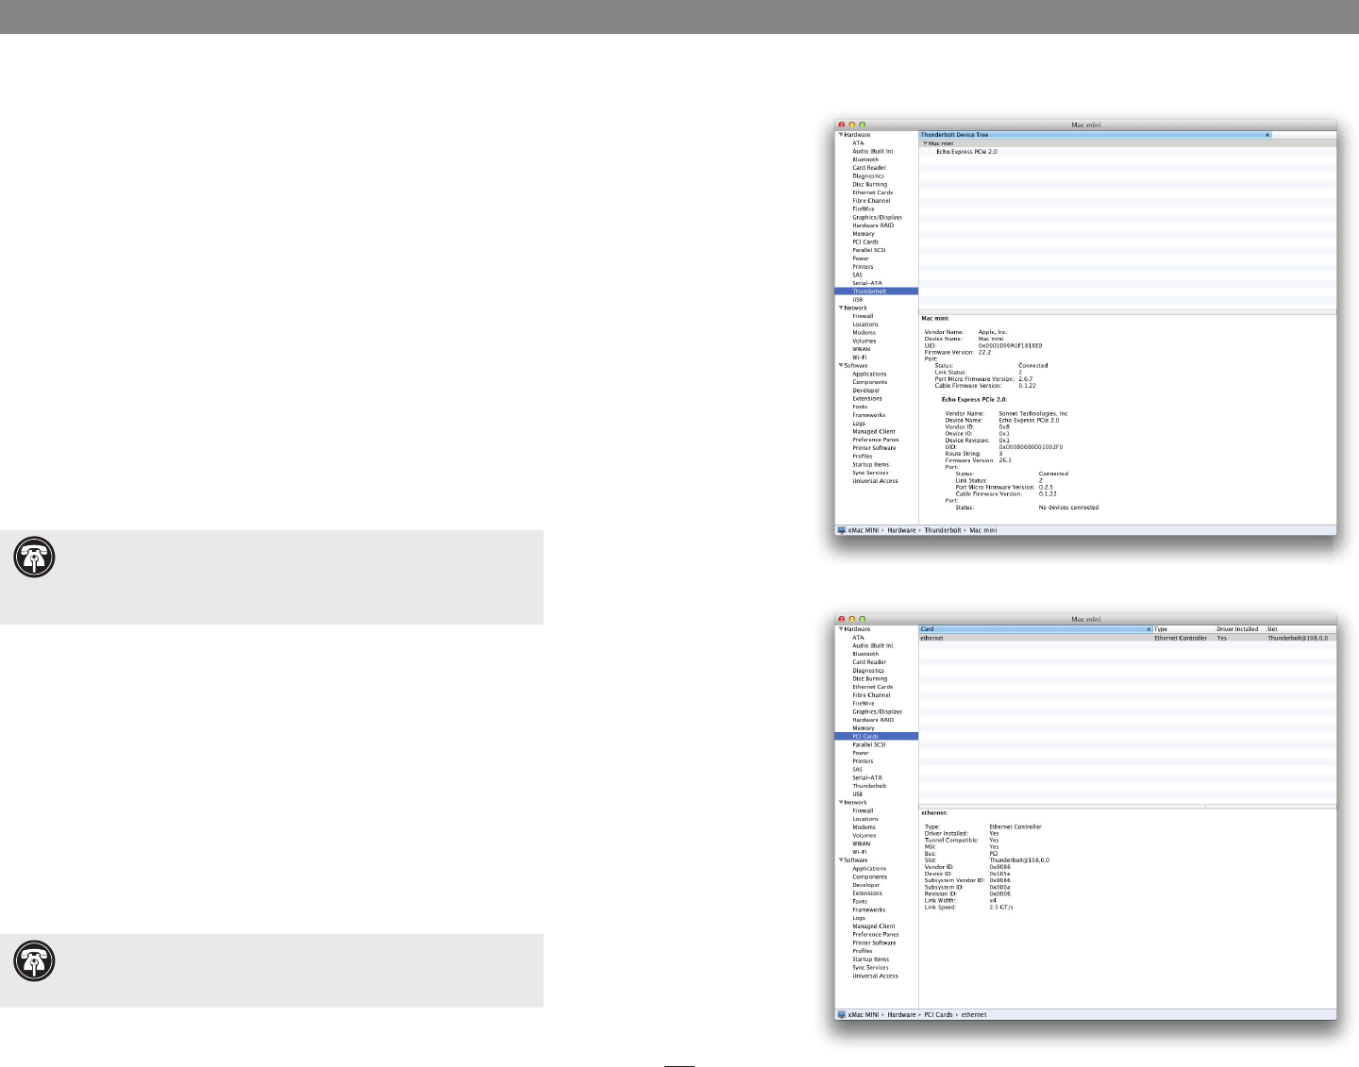Open Ethernet Cards in Thunderbolt window sidebar
Image resolution: width=1359 pixels, height=1067 pixels.
[873, 192]
